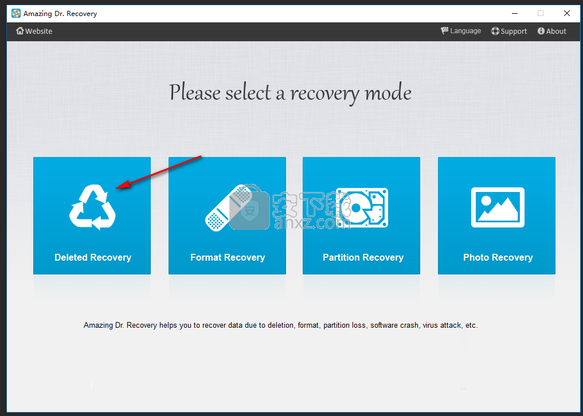Open the About dialog
Image resolution: width=583 pixels, height=416 pixels.
click(x=552, y=31)
